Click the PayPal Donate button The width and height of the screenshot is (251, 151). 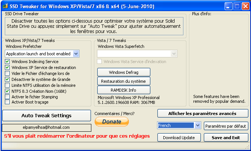(112, 122)
